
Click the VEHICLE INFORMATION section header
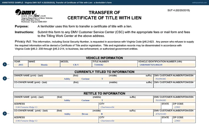tap(105, 58)
